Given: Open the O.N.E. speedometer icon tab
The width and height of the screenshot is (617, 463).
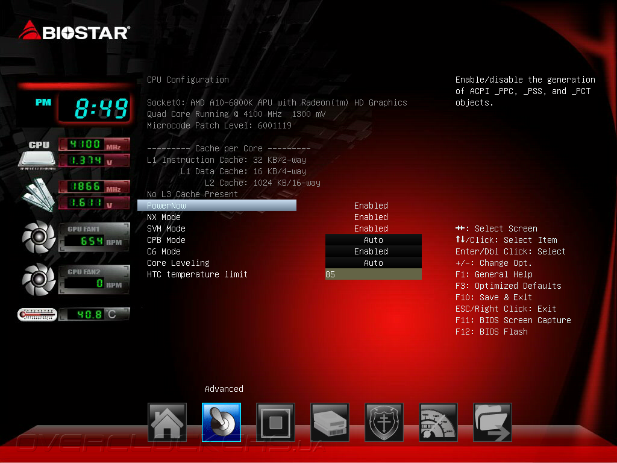Looking at the screenshot, I should (439, 423).
